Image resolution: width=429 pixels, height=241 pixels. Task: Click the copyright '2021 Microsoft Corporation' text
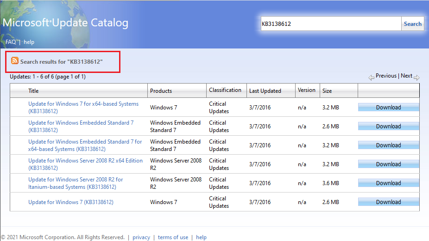coord(63,237)
